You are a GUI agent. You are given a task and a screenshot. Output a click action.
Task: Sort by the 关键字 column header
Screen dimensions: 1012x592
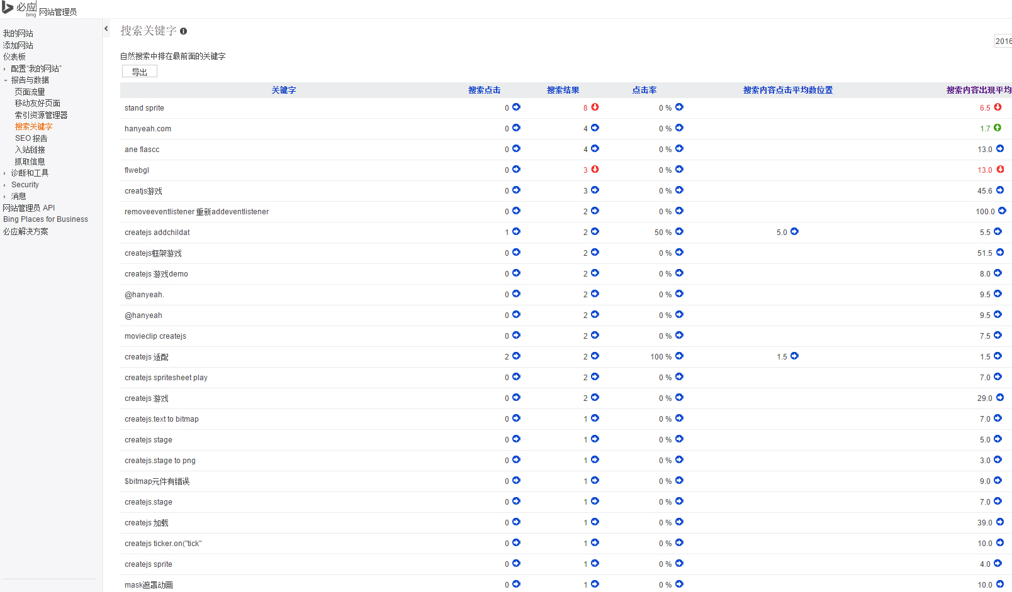pyautogui.click(x=284, y=90)
